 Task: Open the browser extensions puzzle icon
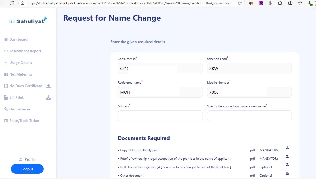click(x=280, y=3)
